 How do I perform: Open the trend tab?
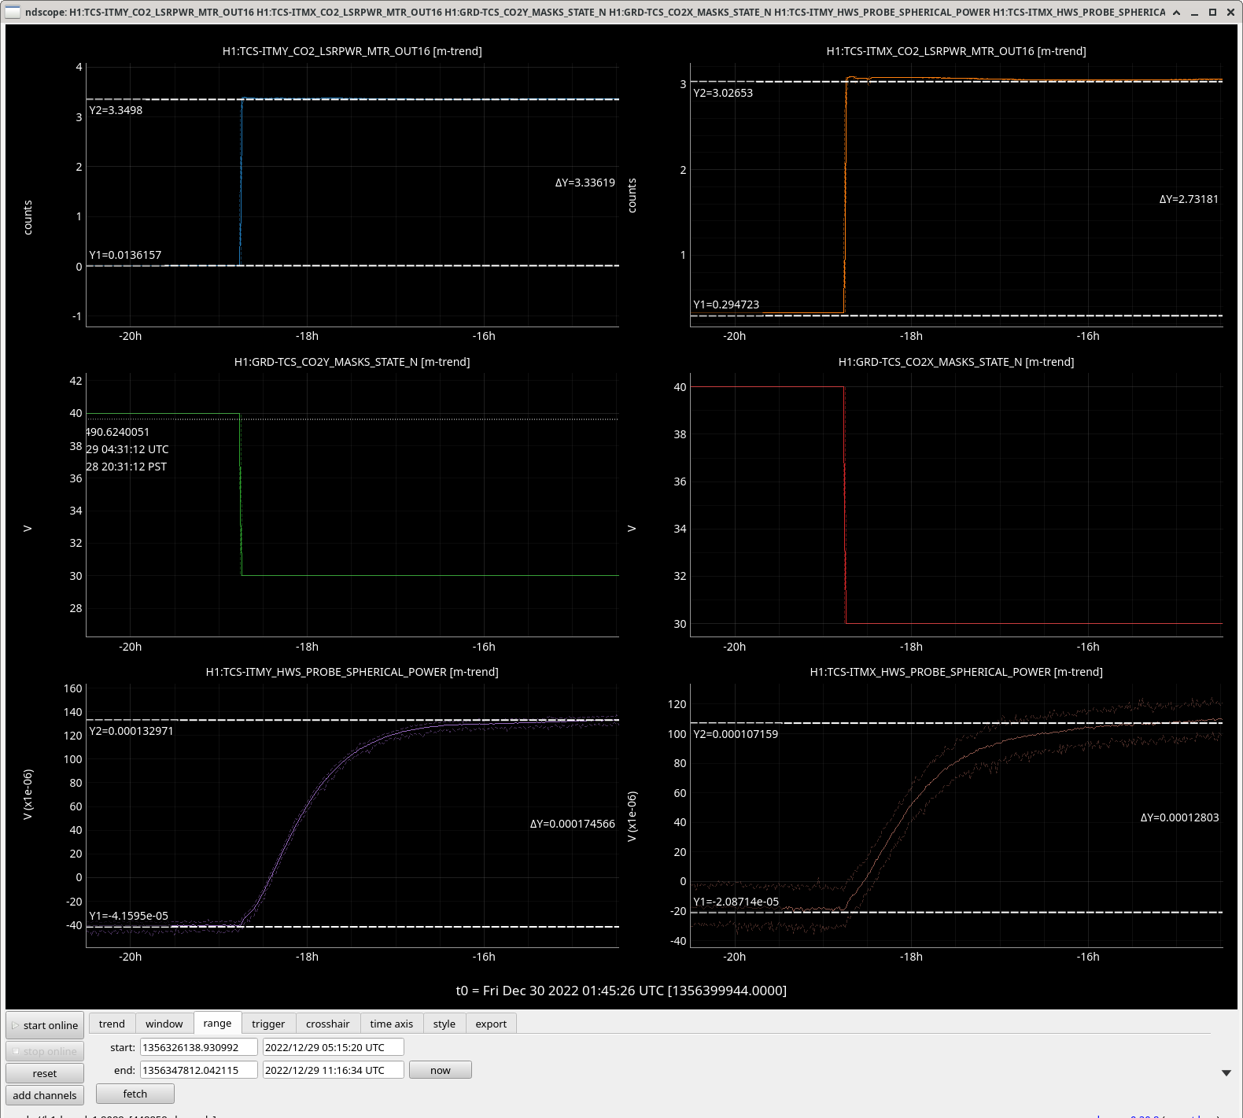(112, 1024)
